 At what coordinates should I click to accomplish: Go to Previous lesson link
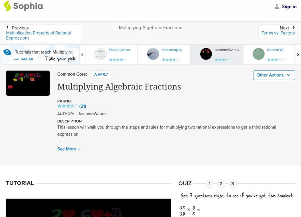pos(42,33)
